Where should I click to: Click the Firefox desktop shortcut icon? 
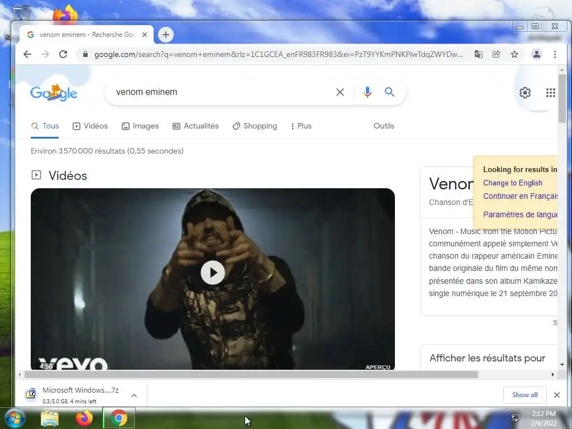65,14
